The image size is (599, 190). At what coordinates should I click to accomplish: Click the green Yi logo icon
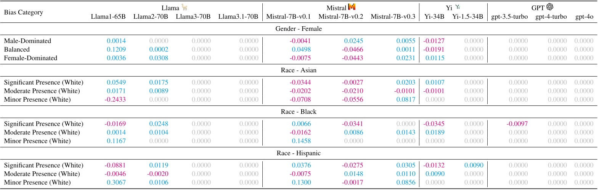[x=458, y=7]
